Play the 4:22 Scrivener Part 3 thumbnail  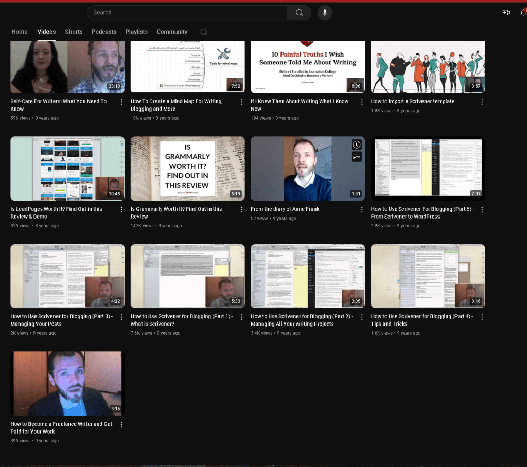pyautogui.click(x=67, y=276)
